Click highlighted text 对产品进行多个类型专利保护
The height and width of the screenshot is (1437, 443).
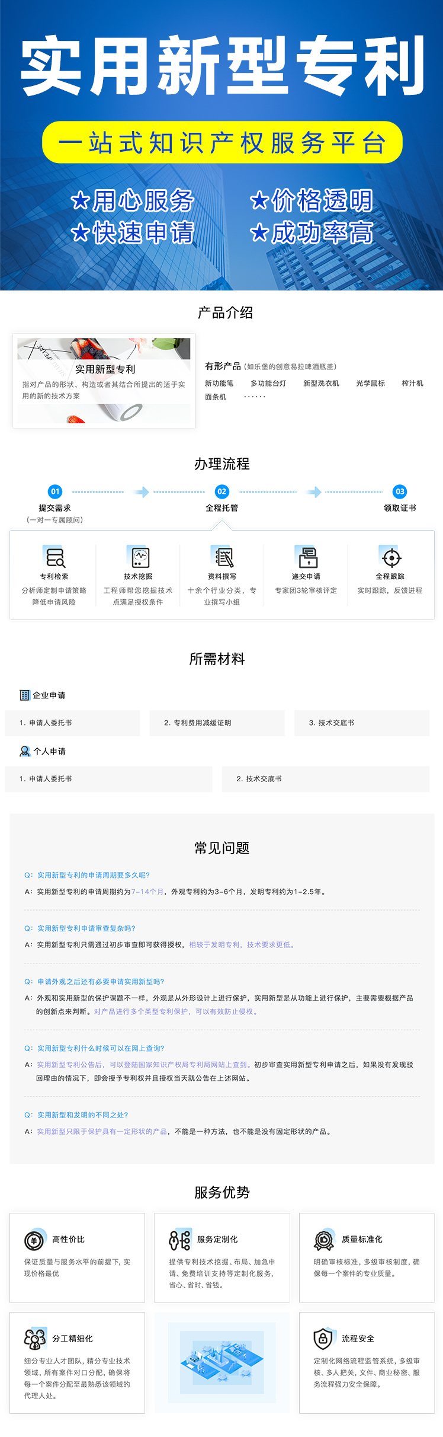[x=141, y=1012]
